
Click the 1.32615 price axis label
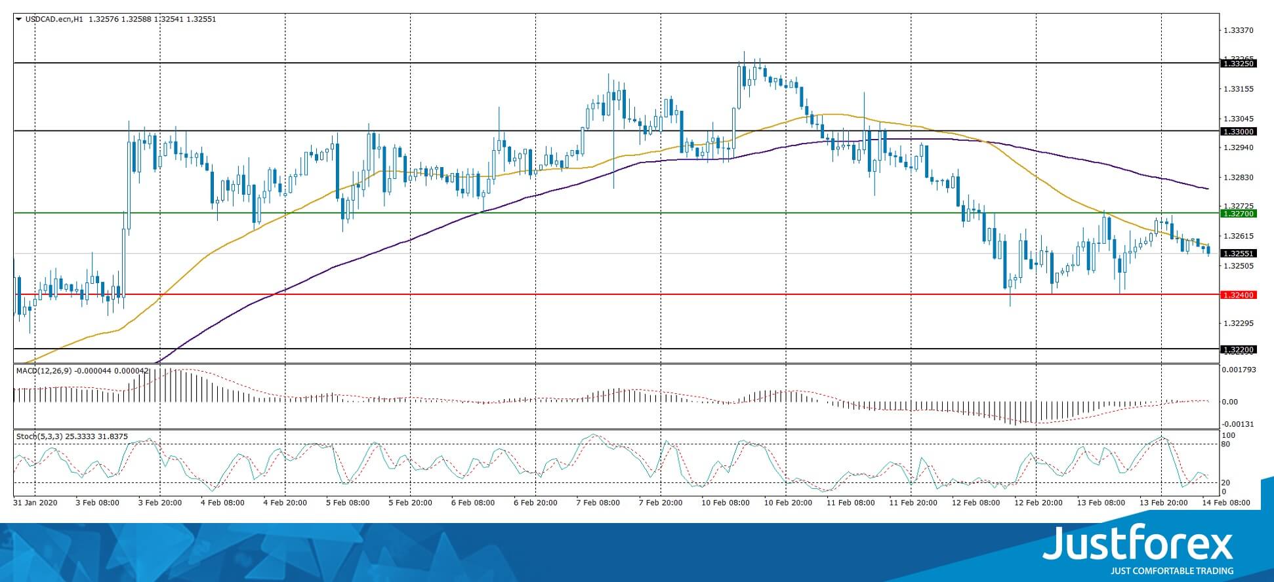tap(1239, 236)
